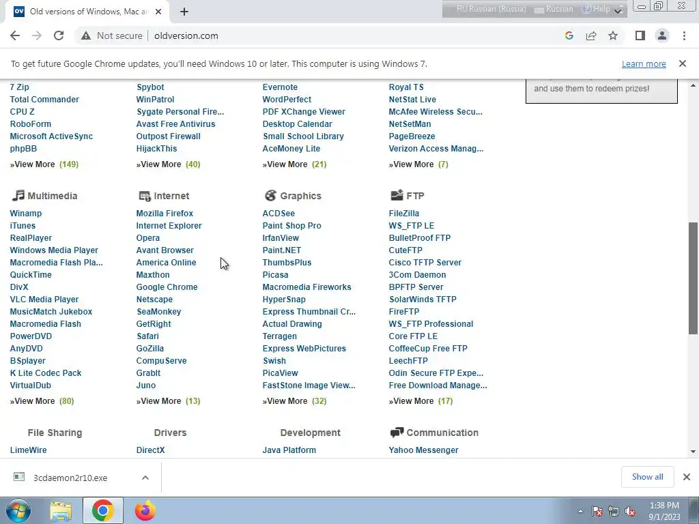This screenshot has height=524, width=699.
Task: Expand View More (13) Internet list
Action: (168, 401)
